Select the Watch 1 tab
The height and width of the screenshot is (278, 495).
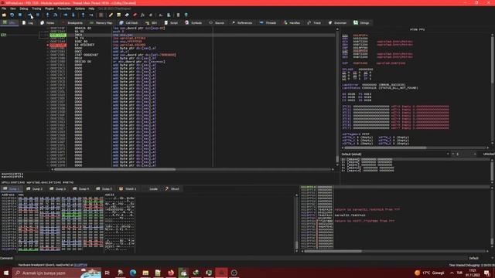(x=128, y=188)
